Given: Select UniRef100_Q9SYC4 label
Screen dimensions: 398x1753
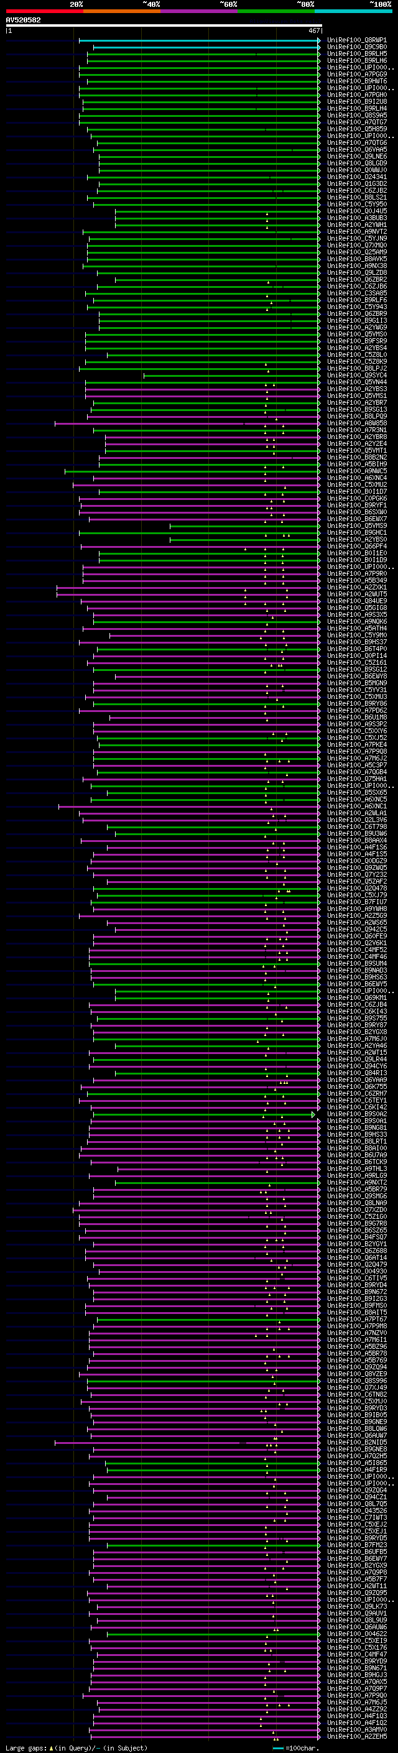Looking at the screenshot, I should click(x=356, y=375).
